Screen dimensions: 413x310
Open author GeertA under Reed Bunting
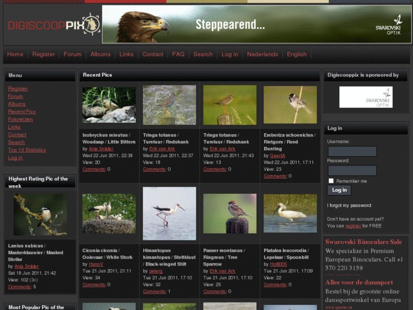(x=277, y=156)
